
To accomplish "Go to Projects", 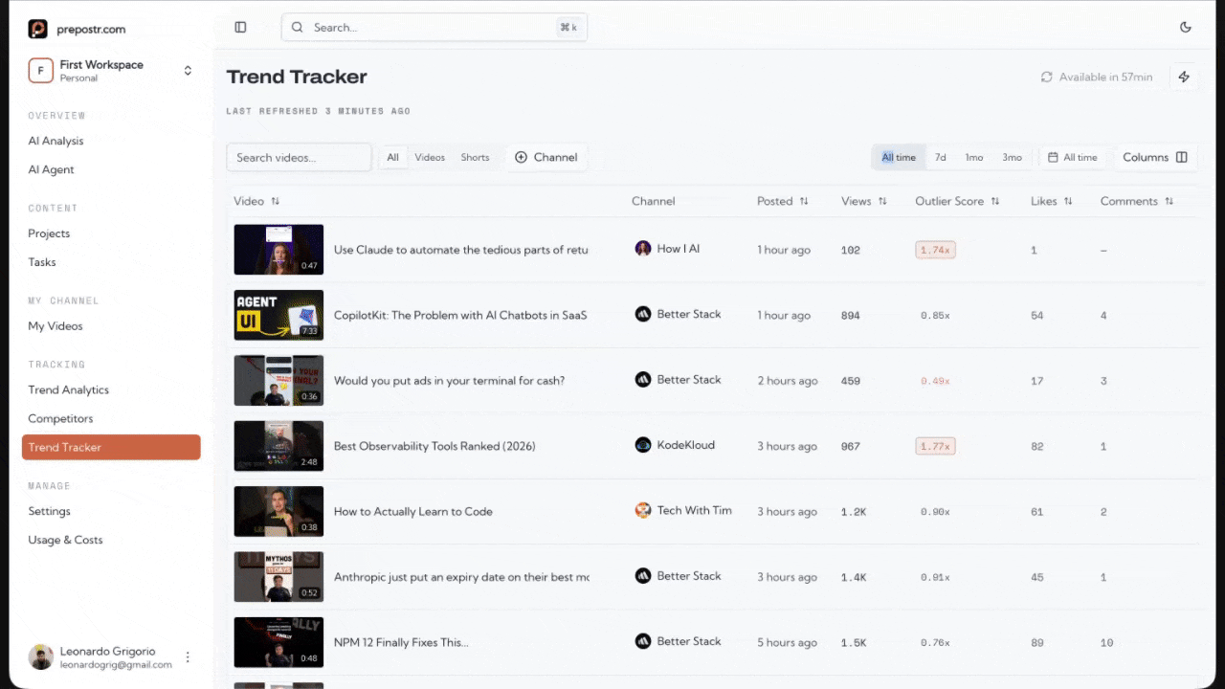I will [x=111, y=233].
